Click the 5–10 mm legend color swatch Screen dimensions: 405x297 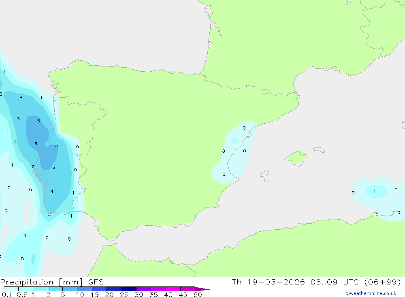point(70,289)
